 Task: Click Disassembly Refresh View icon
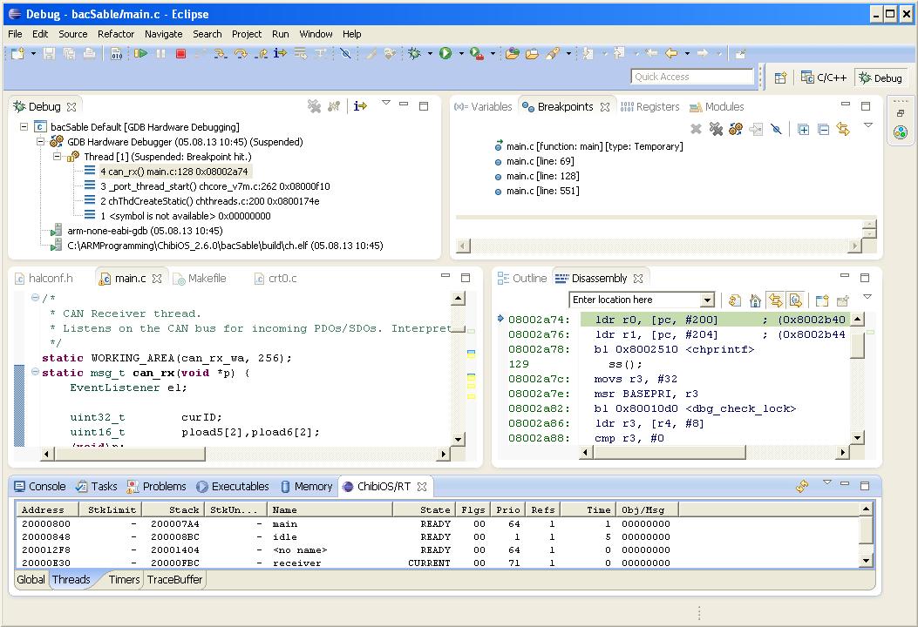[735, 300]
